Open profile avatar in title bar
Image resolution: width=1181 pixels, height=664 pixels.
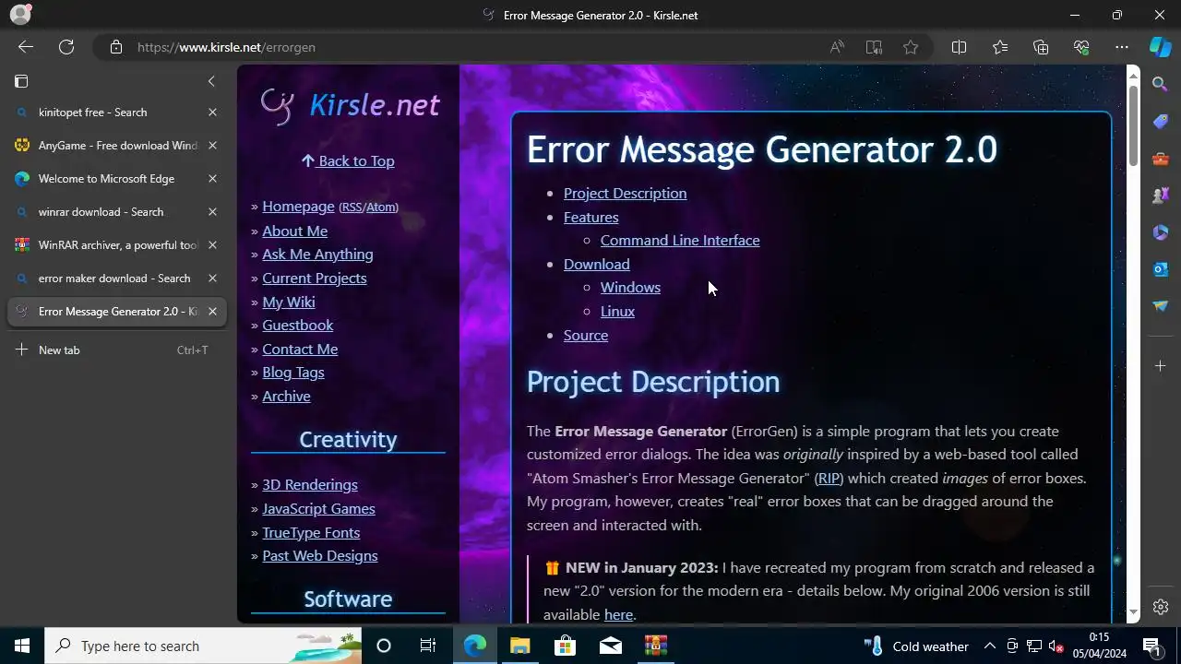coord(20,15)
